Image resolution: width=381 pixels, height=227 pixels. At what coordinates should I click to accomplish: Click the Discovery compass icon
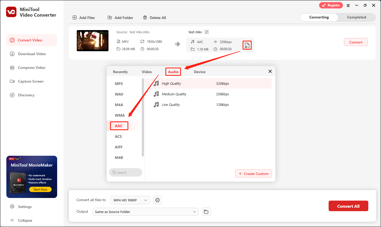[x=12, y=95]
